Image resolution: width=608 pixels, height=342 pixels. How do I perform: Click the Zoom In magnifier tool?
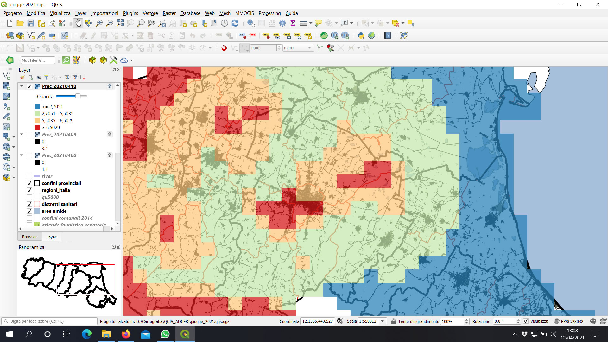pyautogui.click(x=99, y=23)
